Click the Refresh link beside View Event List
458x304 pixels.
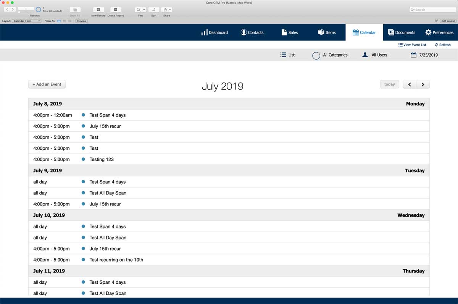(x=442, y=45)
